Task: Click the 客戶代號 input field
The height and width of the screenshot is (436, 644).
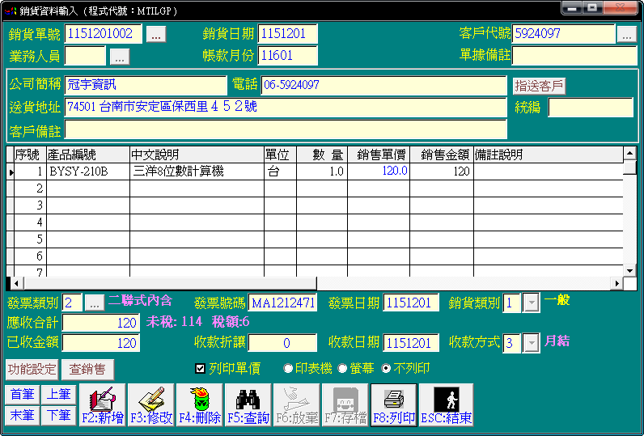Action: [563, 34]
